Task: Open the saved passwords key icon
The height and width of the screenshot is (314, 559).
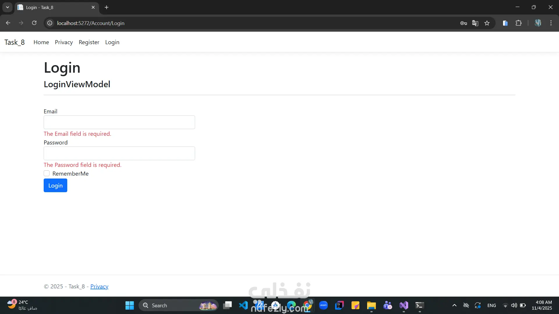Action: click(464, 23)
